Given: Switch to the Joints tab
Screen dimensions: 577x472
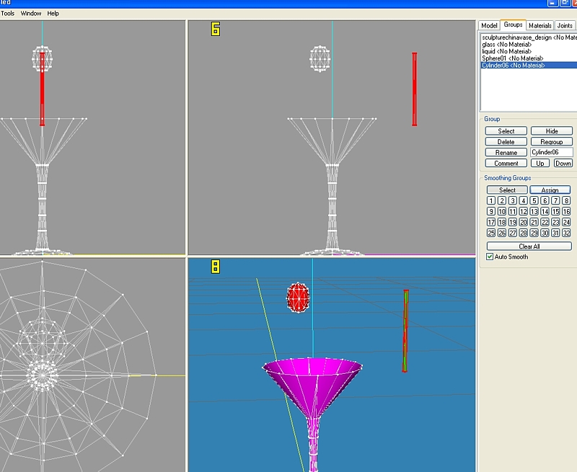Looking at the screenshot, I should [x=565, y=25].
